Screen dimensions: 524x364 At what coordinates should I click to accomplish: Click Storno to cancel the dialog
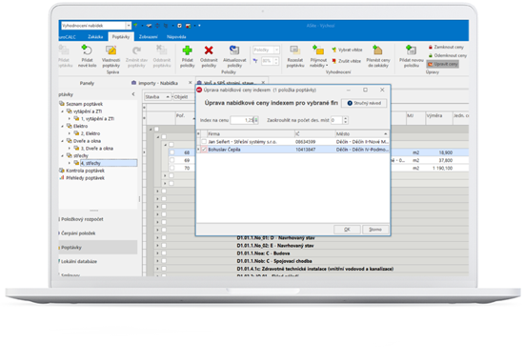tap(375, 230)
